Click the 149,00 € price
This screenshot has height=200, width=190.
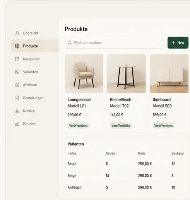pyautogui.click(x=117, y=115)
